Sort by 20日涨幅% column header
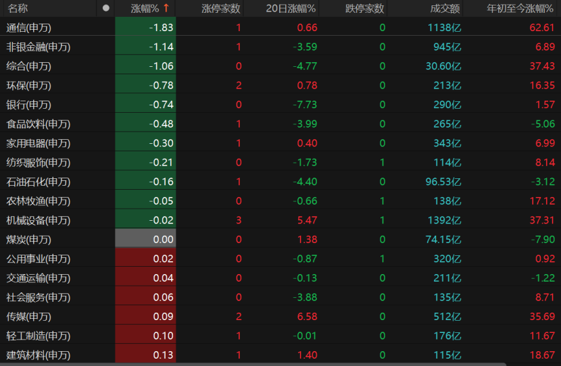The height and width of the screenshot is (366, 561). tap(291, 8)
